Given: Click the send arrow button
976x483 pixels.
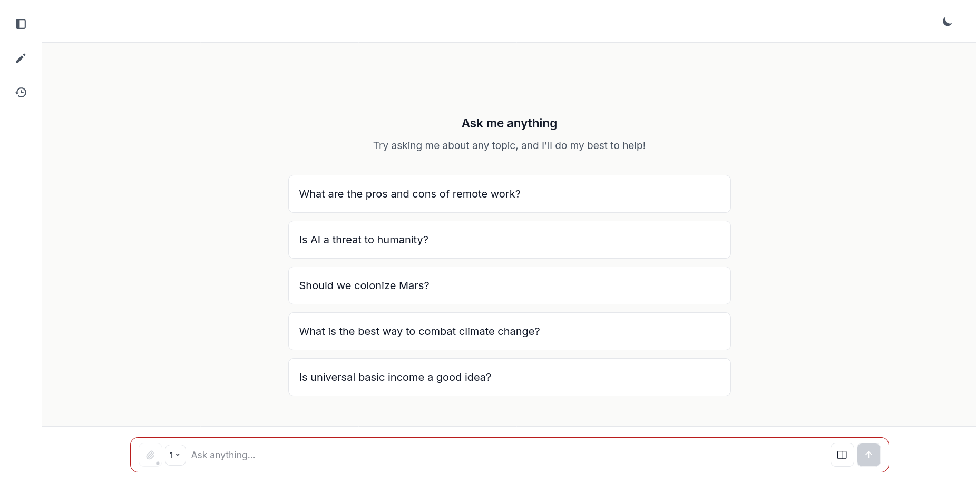Looking at the screenshot, I should point(868,455).
